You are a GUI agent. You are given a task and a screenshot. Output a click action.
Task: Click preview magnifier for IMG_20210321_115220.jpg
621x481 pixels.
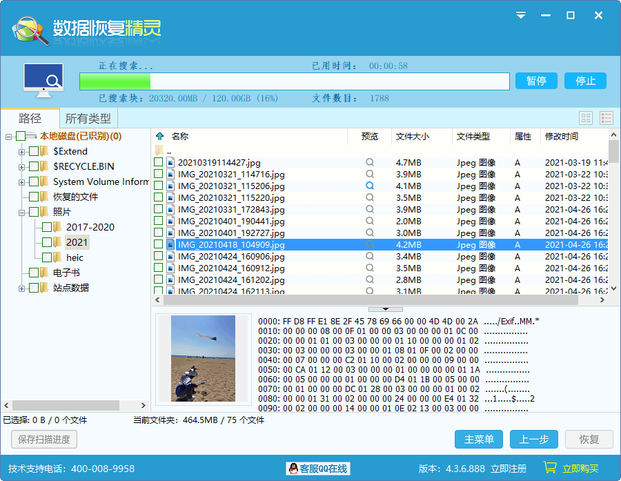(370, 197)
